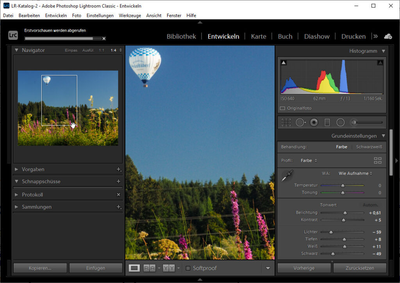Select the Graduated Filter tool
The height and width of the screenshot is (283, 400).
[327, 122]
